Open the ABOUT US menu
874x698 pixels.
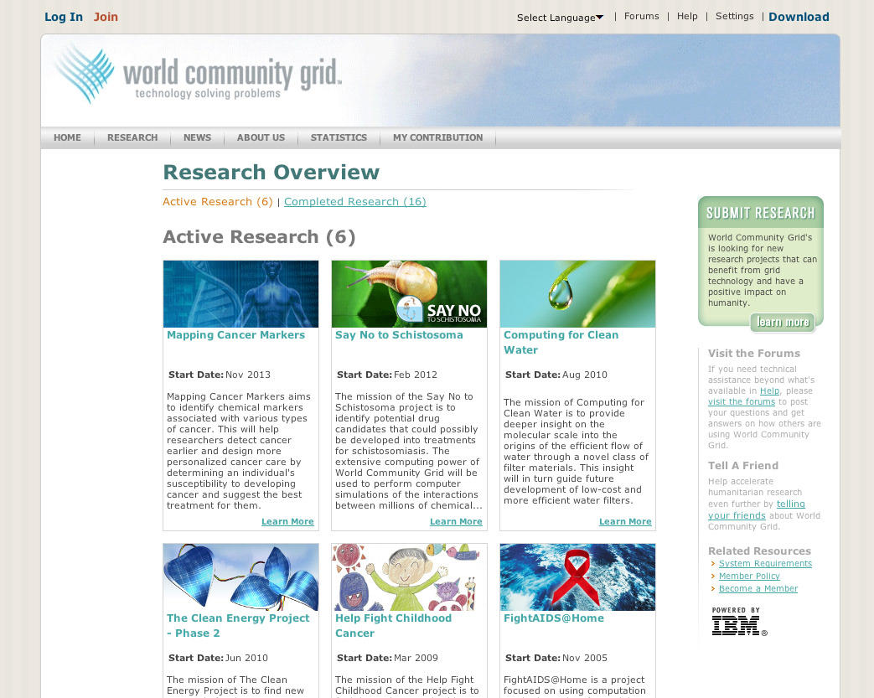tap(261, 137)
